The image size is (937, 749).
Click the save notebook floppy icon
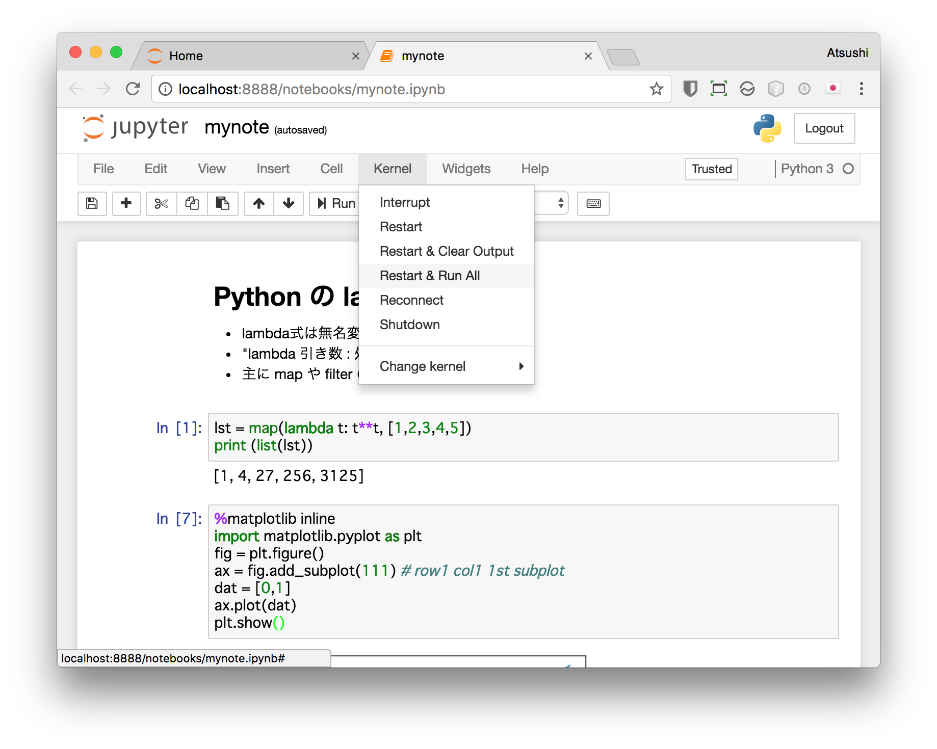coord(92,203)
